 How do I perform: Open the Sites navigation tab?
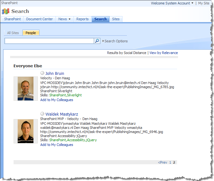click(x=116, y=19)
